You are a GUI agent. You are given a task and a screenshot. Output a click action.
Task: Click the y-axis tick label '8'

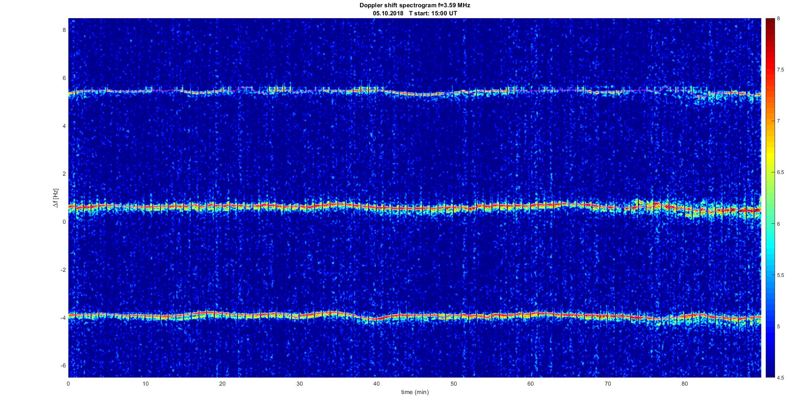click(64, 30)
